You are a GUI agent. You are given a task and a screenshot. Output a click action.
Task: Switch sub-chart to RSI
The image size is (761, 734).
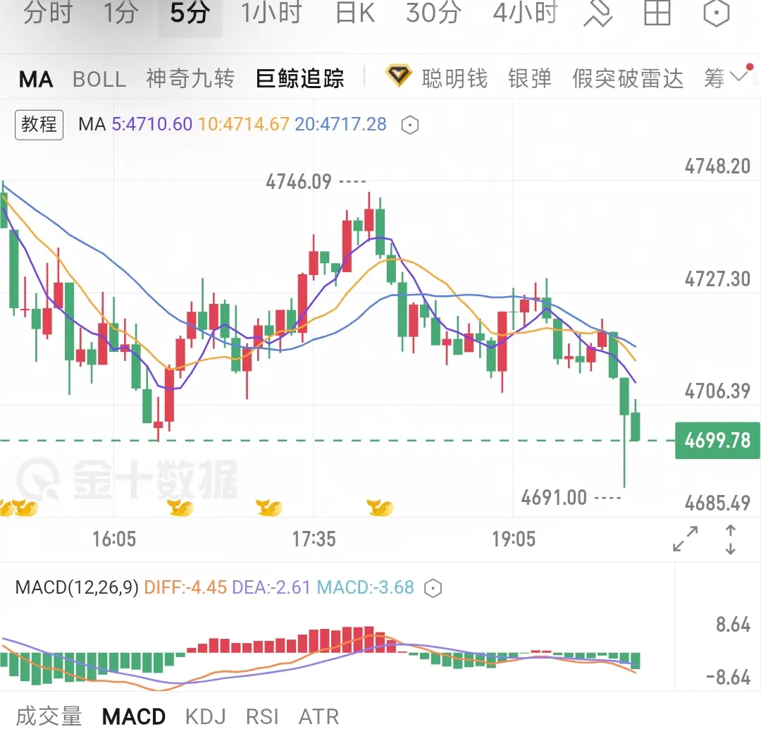pos(262,716)
